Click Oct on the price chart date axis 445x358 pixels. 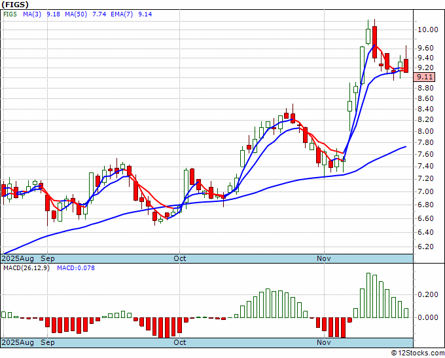[x=180, y=258]
